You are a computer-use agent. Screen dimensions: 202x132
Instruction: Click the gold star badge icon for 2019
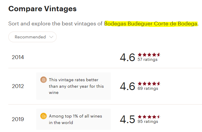[x=44, y=116]
